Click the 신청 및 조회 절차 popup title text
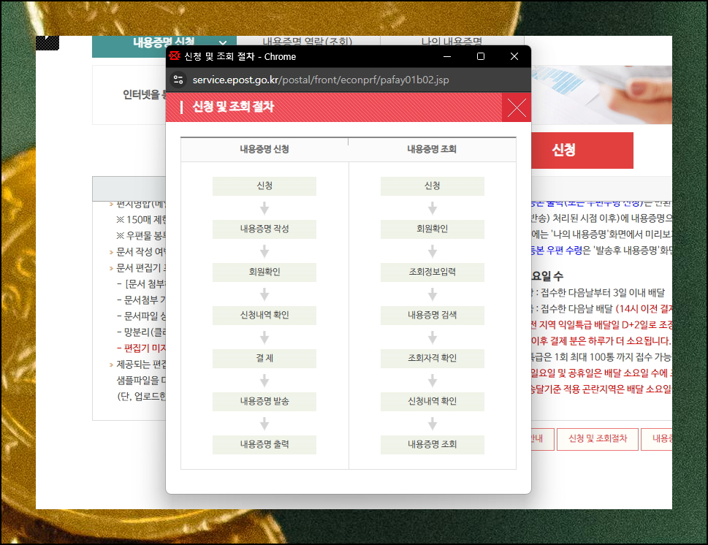 (233, 107)
